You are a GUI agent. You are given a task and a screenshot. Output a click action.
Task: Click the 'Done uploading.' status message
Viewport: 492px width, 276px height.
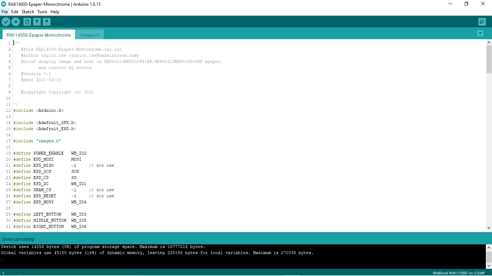tap(18, 239)
